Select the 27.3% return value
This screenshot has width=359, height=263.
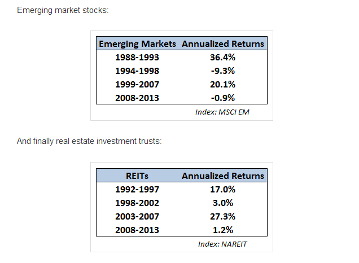222,216
